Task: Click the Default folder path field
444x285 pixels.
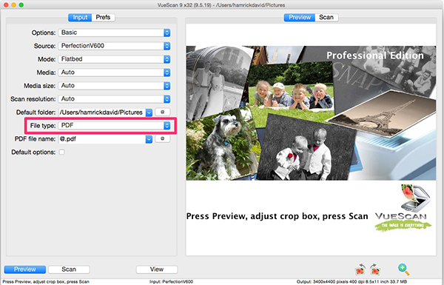Action: [x=102, y=113]
